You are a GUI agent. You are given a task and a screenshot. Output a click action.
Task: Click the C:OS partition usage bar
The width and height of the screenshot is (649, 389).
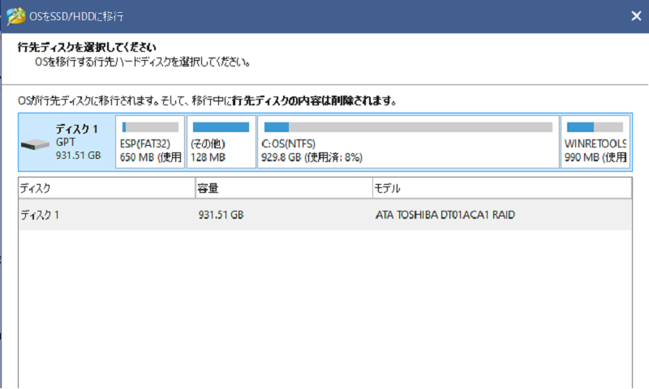click(408, 127)
